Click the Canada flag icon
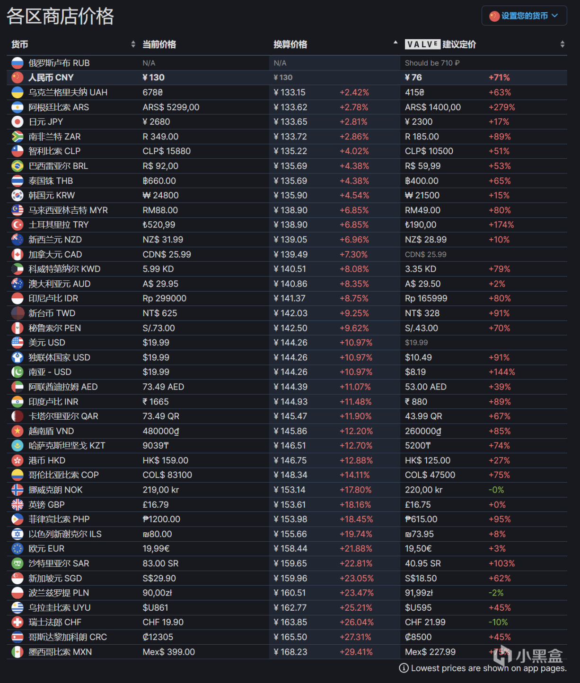The image size is (580, 683). click(x=18, y=254)
